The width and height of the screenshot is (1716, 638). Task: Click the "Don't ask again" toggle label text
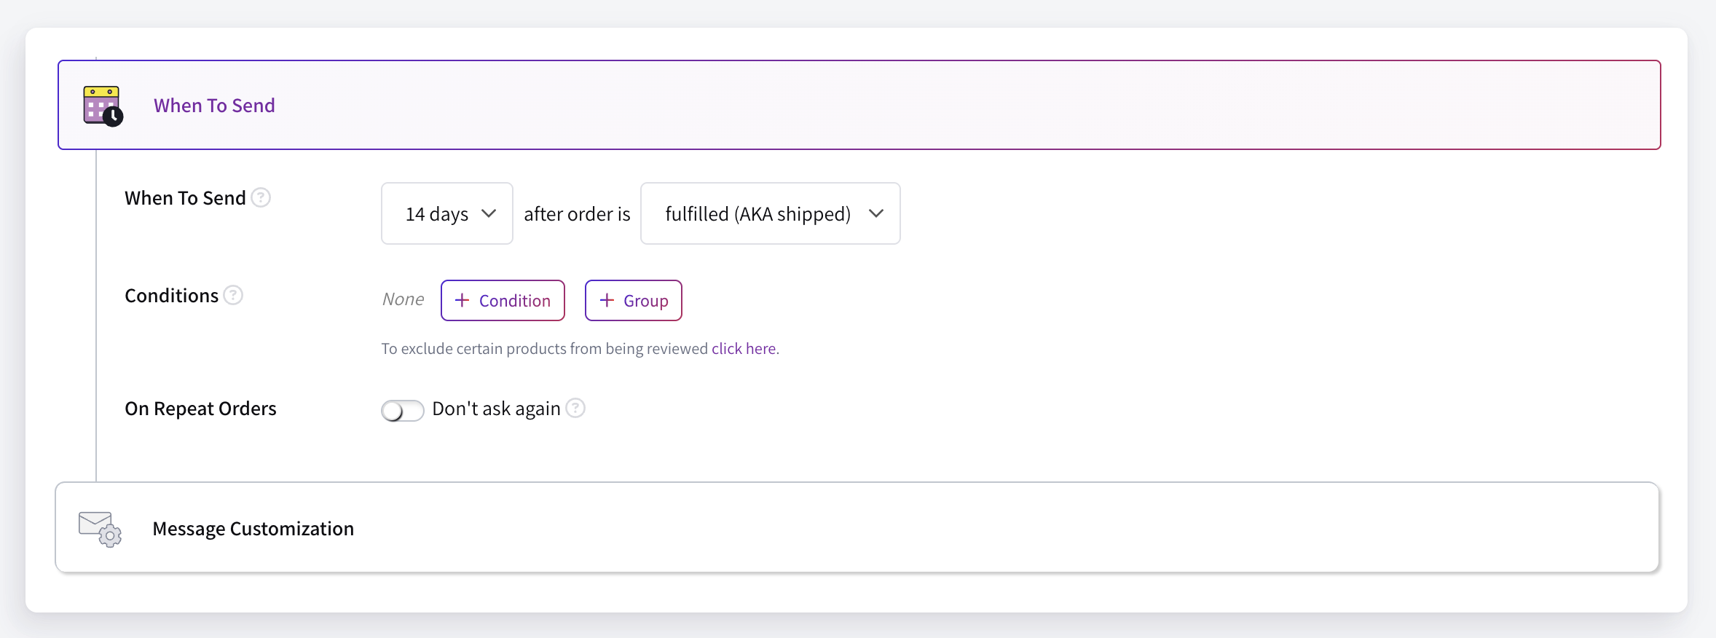coord(496,409)
